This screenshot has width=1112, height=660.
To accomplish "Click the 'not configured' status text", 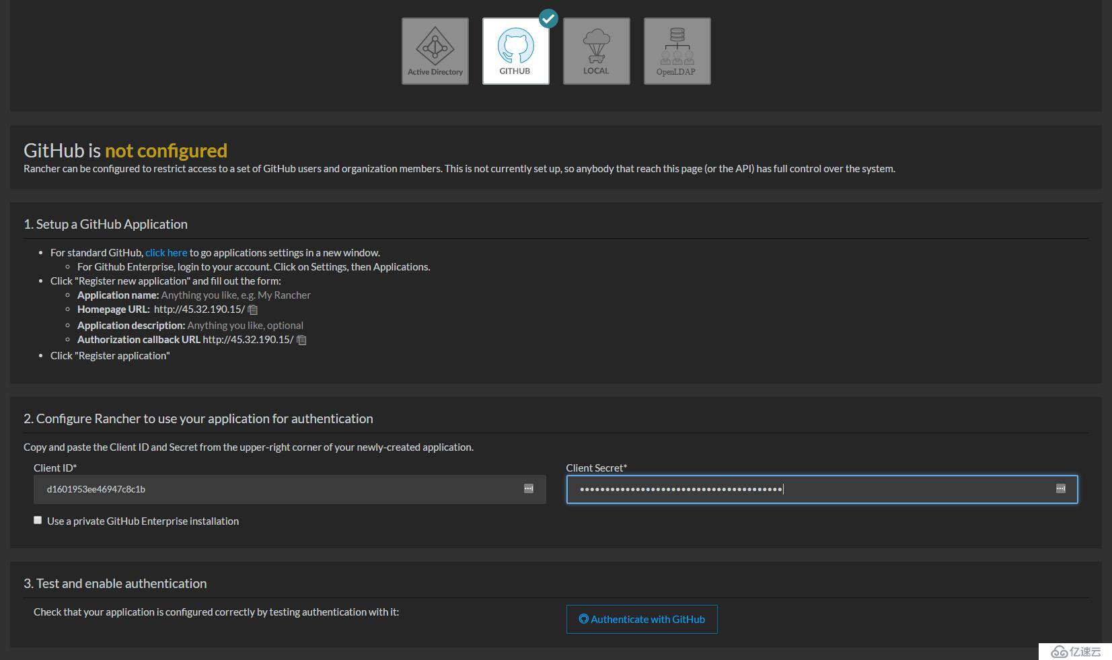I will tap(166, 151).
